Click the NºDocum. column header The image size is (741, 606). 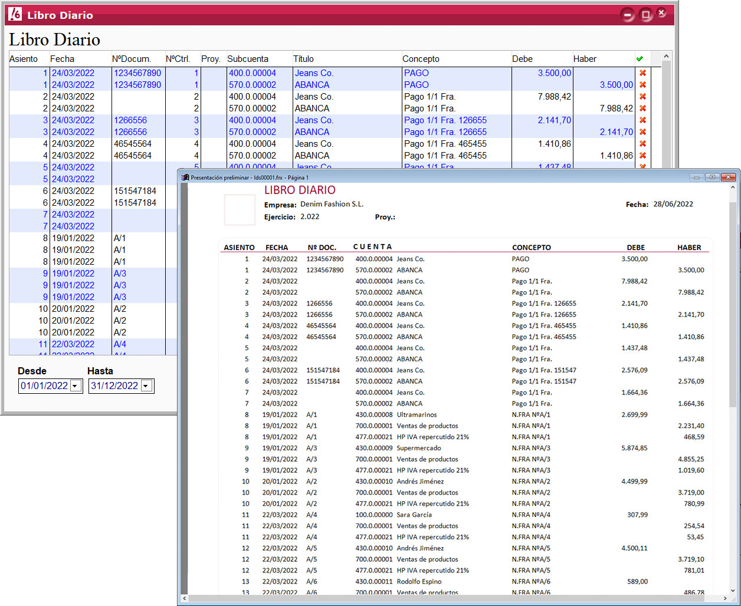[138, 59]
